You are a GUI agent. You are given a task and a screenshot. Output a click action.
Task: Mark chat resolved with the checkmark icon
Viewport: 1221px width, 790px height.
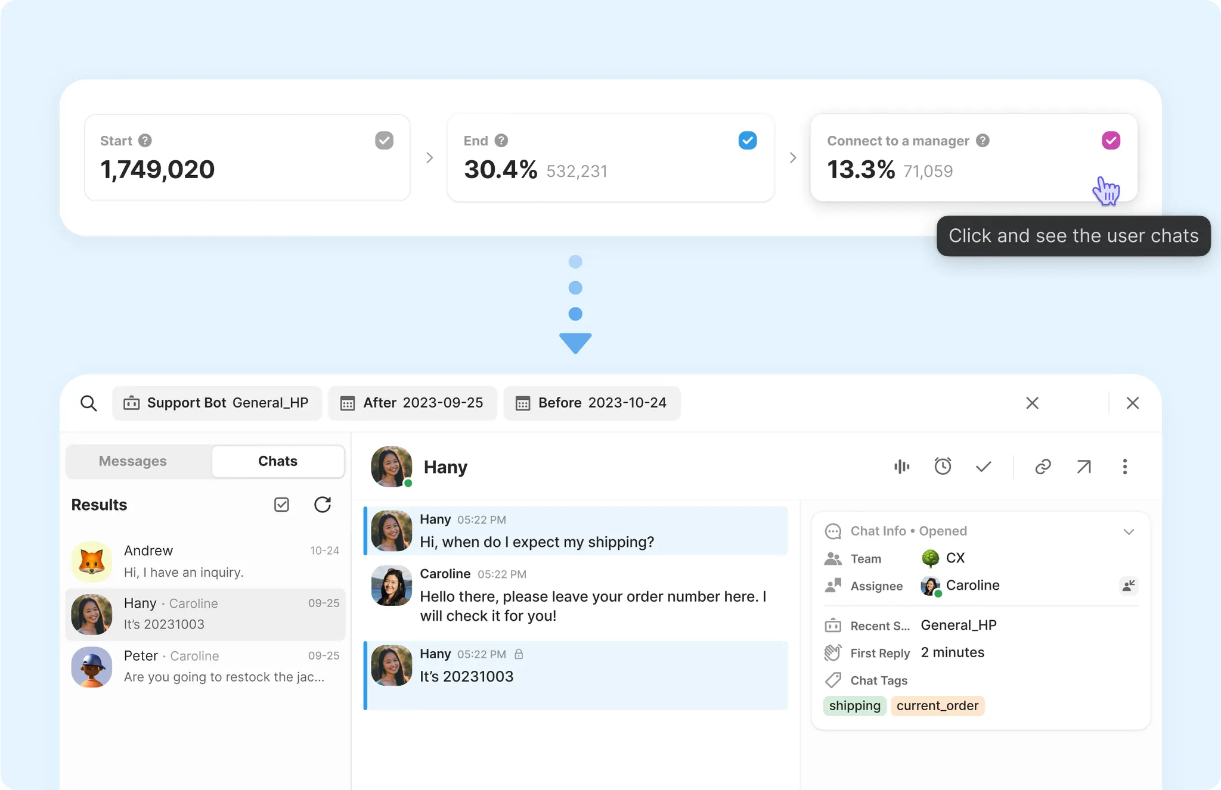tap(984, 466)
